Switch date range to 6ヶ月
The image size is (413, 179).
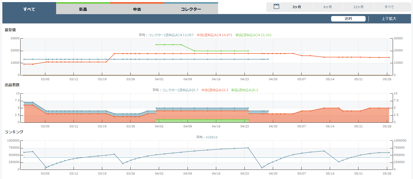tap(328, 7)
